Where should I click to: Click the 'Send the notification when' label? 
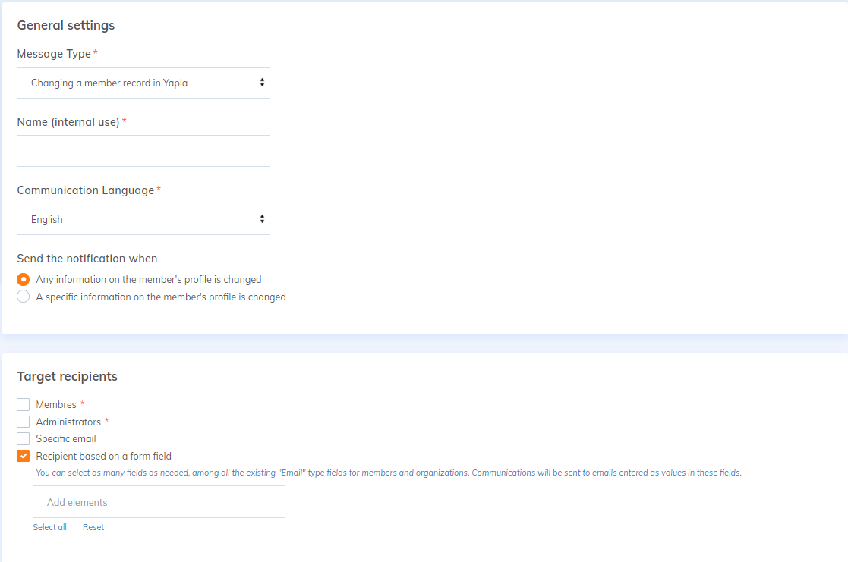coord(87,259)
